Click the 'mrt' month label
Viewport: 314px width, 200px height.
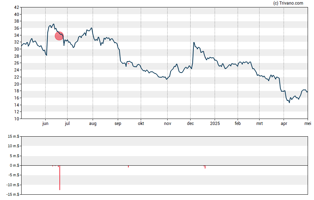click(260, 124)
